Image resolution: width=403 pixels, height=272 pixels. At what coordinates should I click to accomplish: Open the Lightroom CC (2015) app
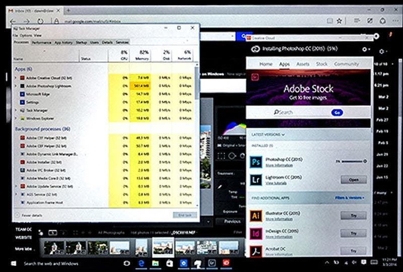(x=354, y=180)
